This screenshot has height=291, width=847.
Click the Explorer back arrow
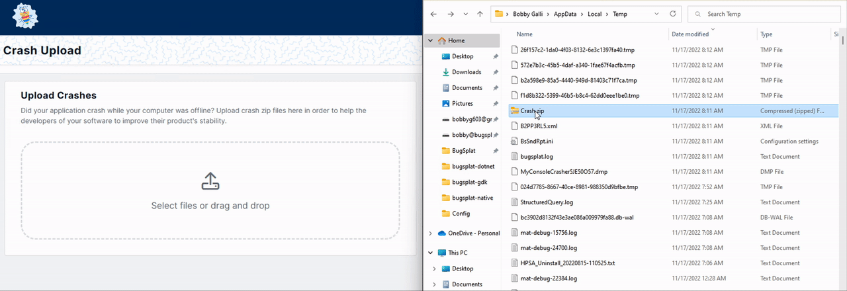pos(433,14)
